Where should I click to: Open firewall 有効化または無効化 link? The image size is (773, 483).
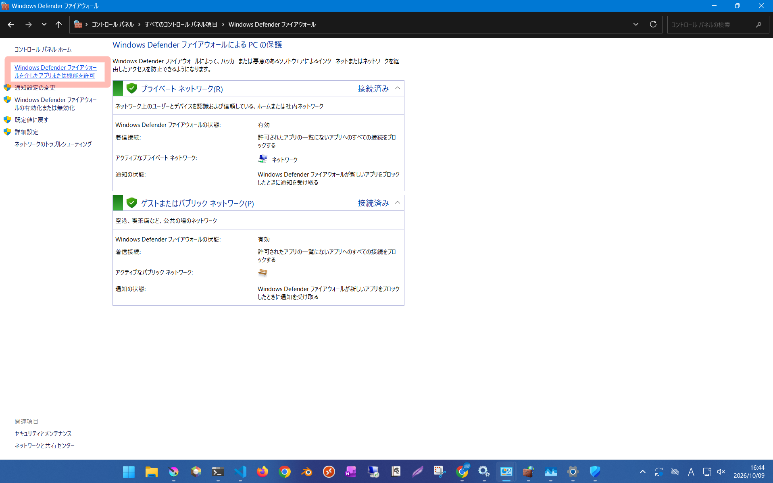(56, 104)
